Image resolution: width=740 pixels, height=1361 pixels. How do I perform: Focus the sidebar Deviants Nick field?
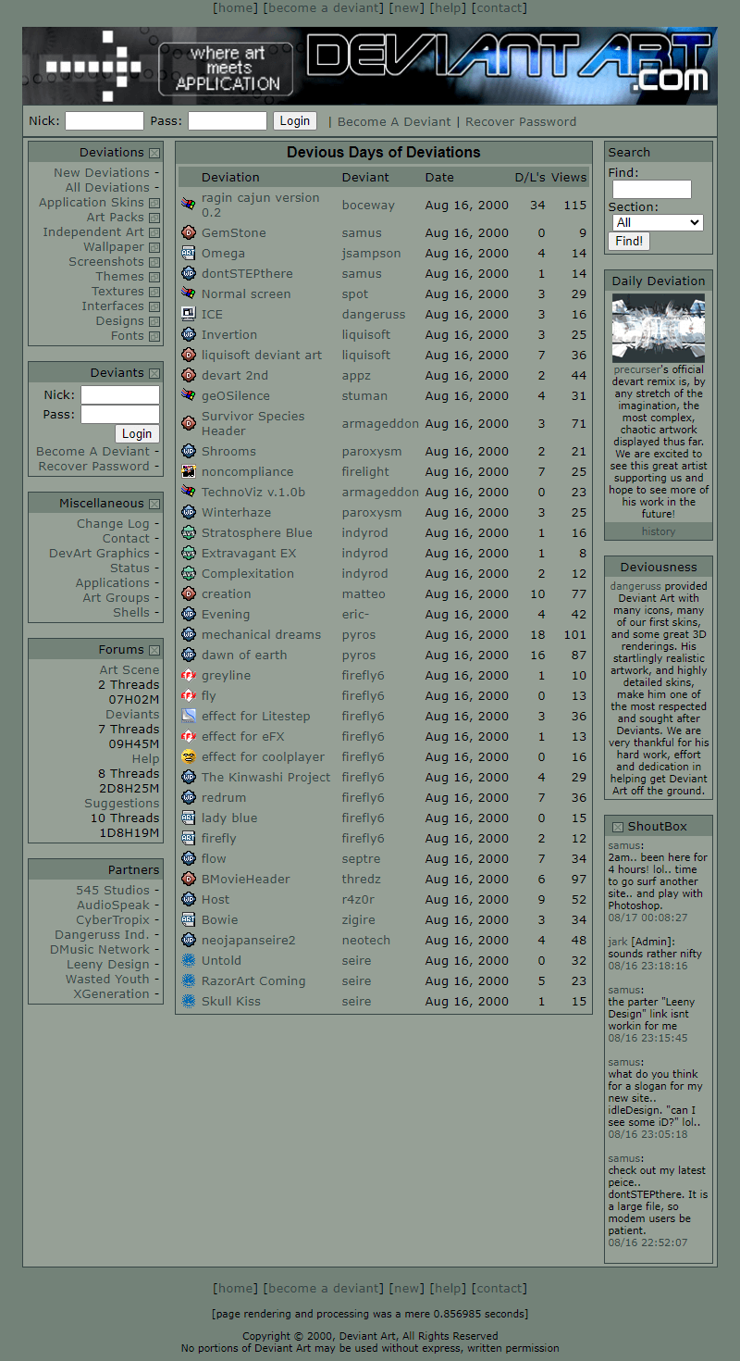pyautogui.click(x=120, y=395)
